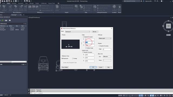
Task: Click the Open file quick access icon
Action: (x=5, y=1)
